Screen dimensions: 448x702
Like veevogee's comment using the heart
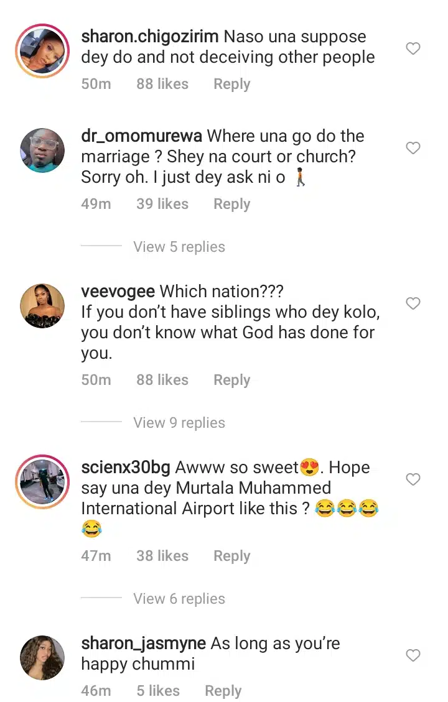pyautogui.click(x=413, y=303)
